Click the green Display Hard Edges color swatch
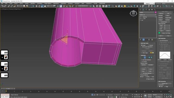Viewport: 174px width, 98px height. [x=159, y=33]
